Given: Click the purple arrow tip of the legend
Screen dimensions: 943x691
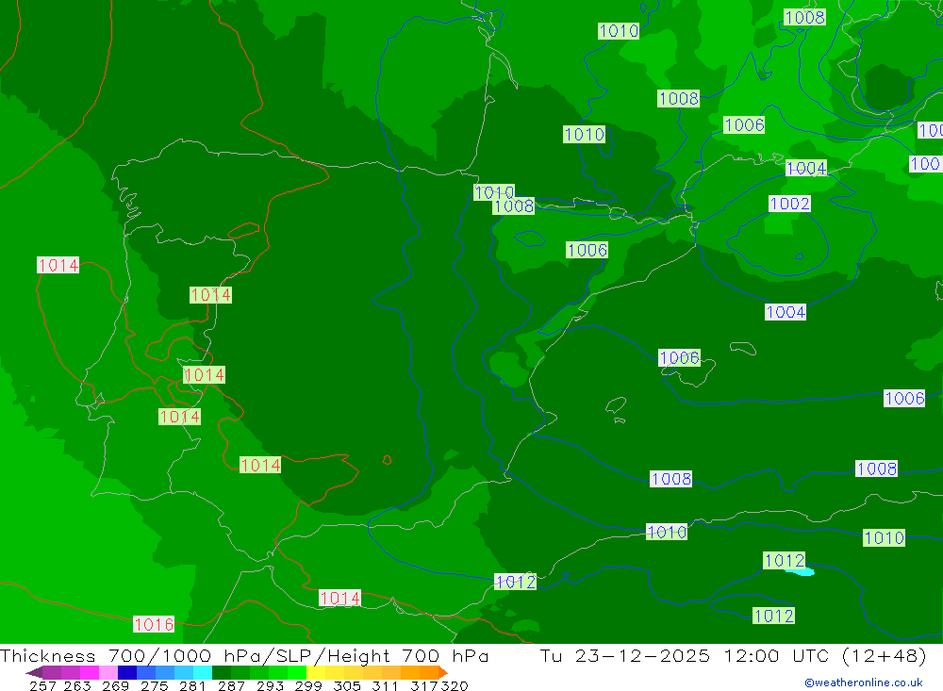Looking at the screenshot, I should [34, 672].
